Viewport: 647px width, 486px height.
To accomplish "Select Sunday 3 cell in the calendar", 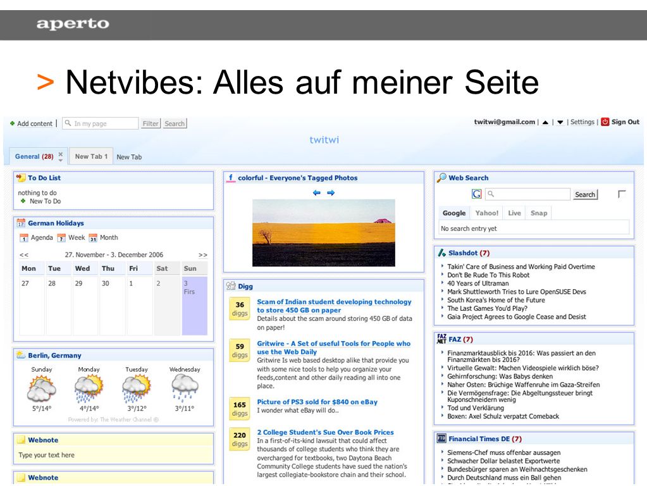I will [194, 306].
